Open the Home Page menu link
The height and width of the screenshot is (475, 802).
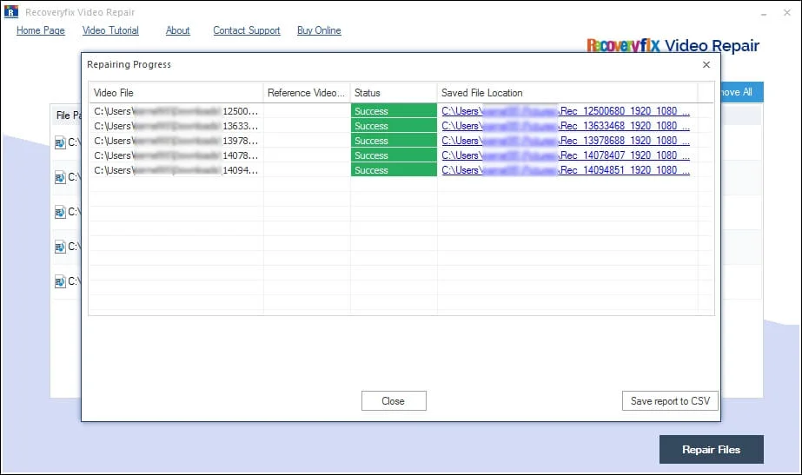coord(41,30)
